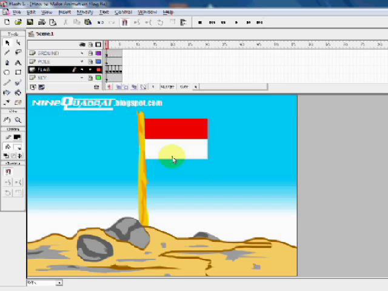The height and width of the screenshot is (291, 388).
Task: Toggle show all layers eye header
Action: pos(82,44)
